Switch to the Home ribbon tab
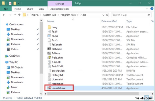The image size is (155, 101). pyautogui.click(x=18, y=9)
